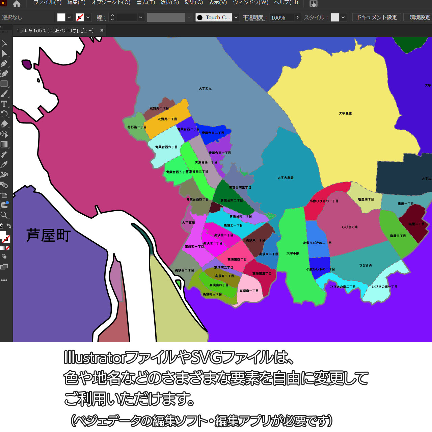Choose the Eraser tool
The height and width of the screenshot is (432, 432).
pos(4,124)
